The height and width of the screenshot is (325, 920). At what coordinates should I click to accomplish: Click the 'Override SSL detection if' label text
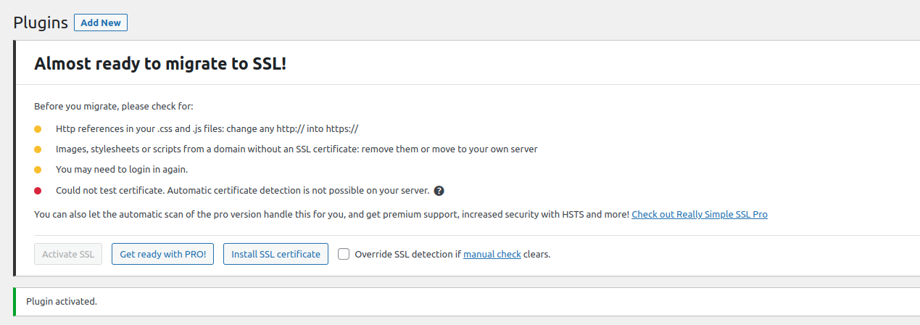tap(407, 255)
